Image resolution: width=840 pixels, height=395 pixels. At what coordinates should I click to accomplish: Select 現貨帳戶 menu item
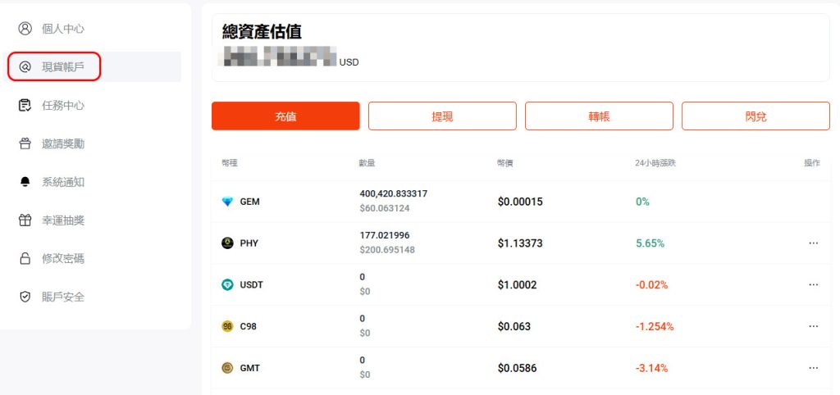tap(92, 67)
